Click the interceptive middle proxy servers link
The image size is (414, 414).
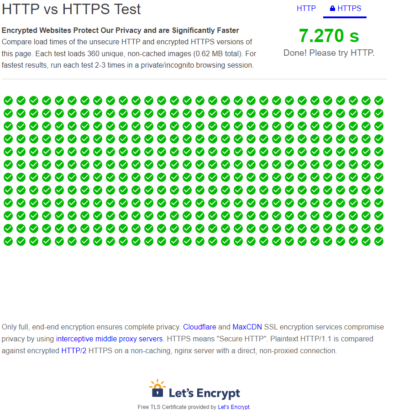(109, 339)
